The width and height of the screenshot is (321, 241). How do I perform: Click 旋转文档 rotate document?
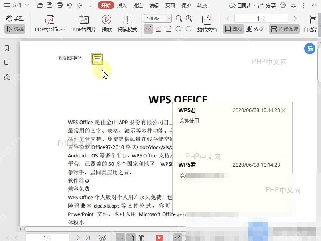[x=207, y=24]
